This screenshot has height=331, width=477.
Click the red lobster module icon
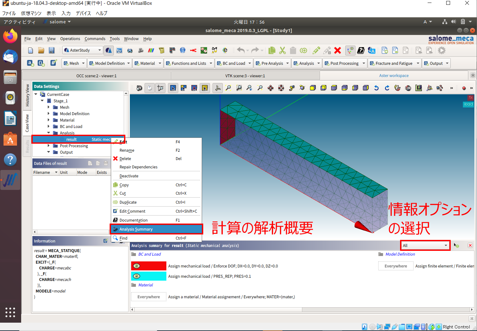pos(193,50)
